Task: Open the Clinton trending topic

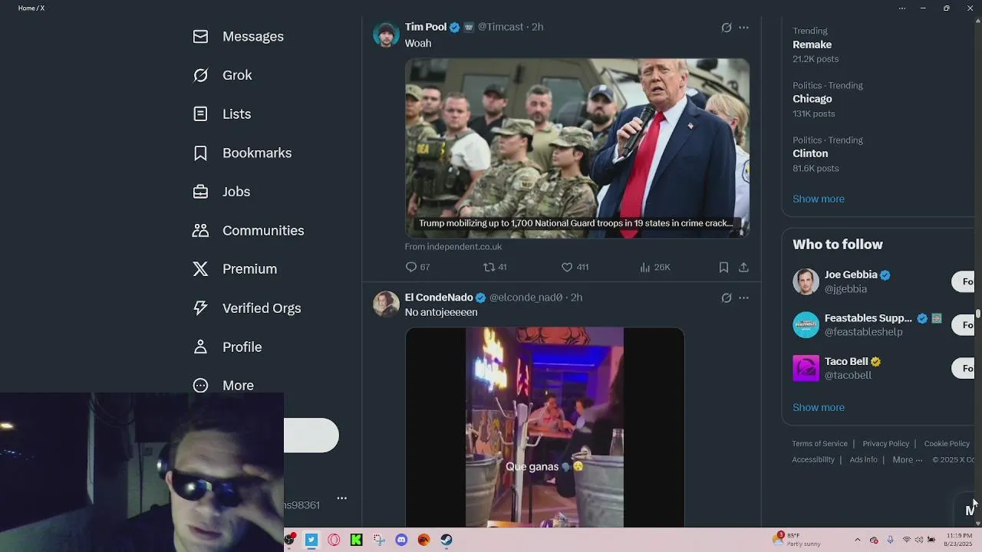Action: pos(810,153)
